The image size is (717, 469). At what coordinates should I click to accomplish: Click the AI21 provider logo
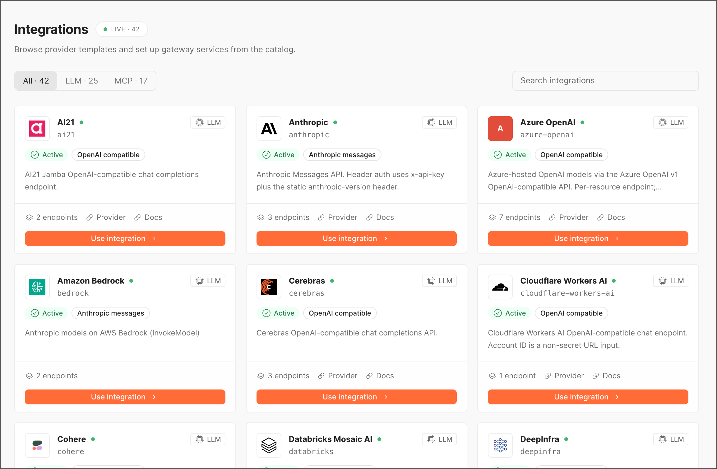point(37,129)
